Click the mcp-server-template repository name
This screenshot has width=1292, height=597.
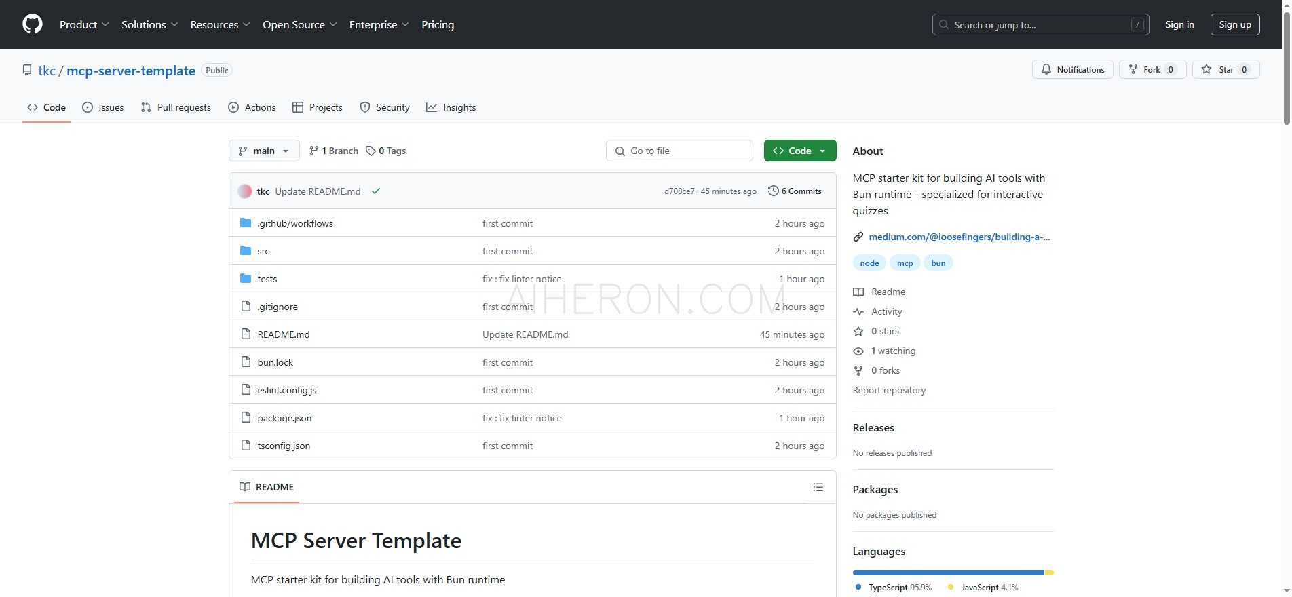coord(131,71)
